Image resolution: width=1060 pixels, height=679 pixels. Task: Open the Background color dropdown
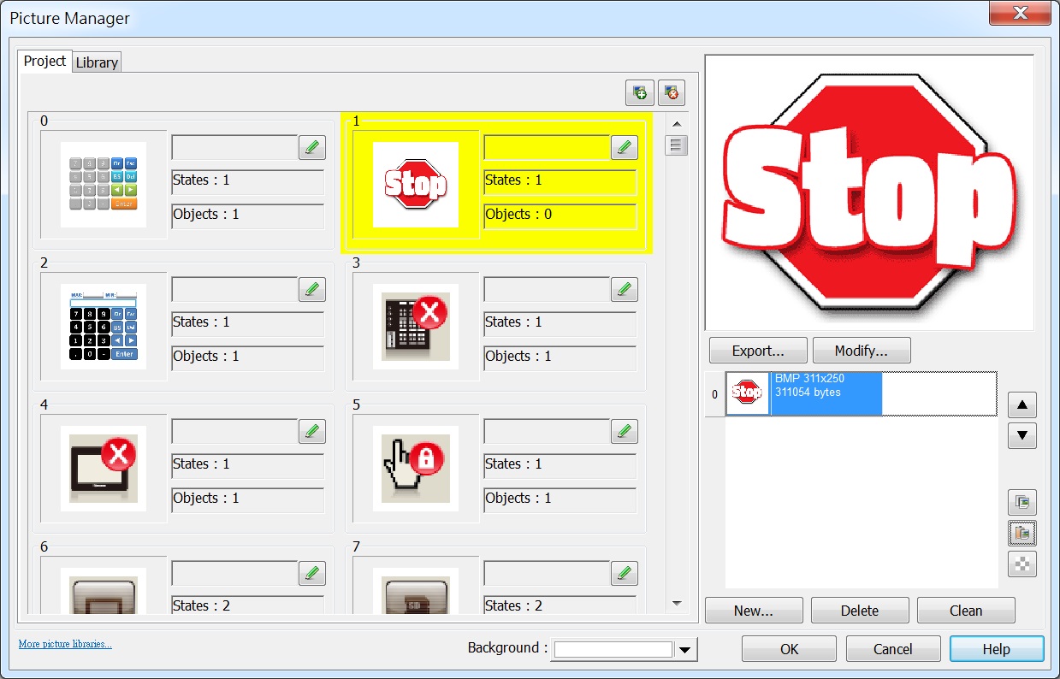pyautogui.click(x=685, y=650)
